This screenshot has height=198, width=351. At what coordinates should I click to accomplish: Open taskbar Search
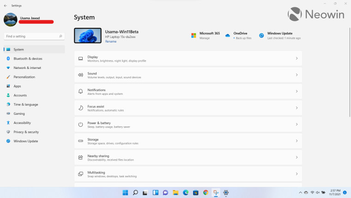click(135, 192)
